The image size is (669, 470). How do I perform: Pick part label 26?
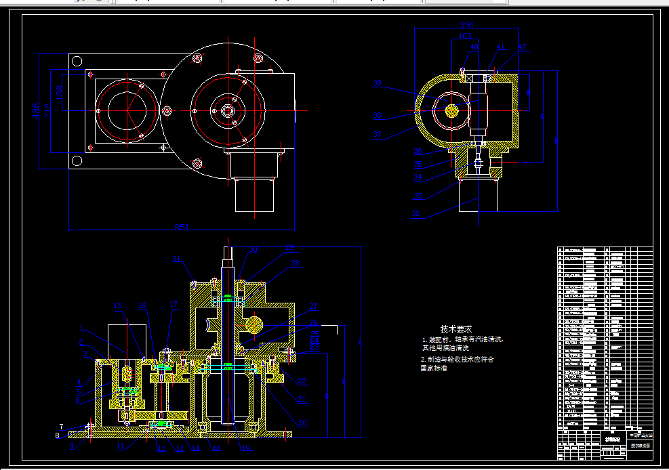coord(314,322)
